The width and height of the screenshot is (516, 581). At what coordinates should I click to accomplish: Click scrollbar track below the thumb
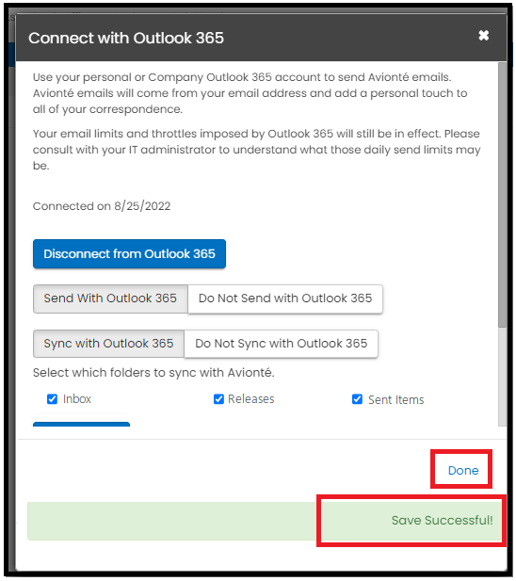point(502,377)
